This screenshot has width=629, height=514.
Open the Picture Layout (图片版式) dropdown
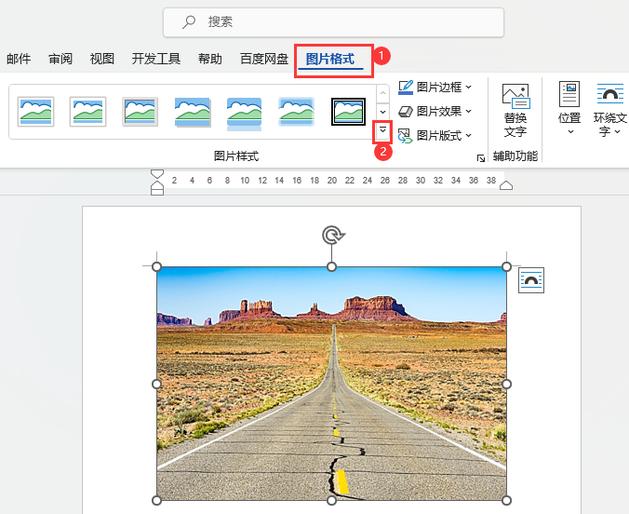[435, 136]
